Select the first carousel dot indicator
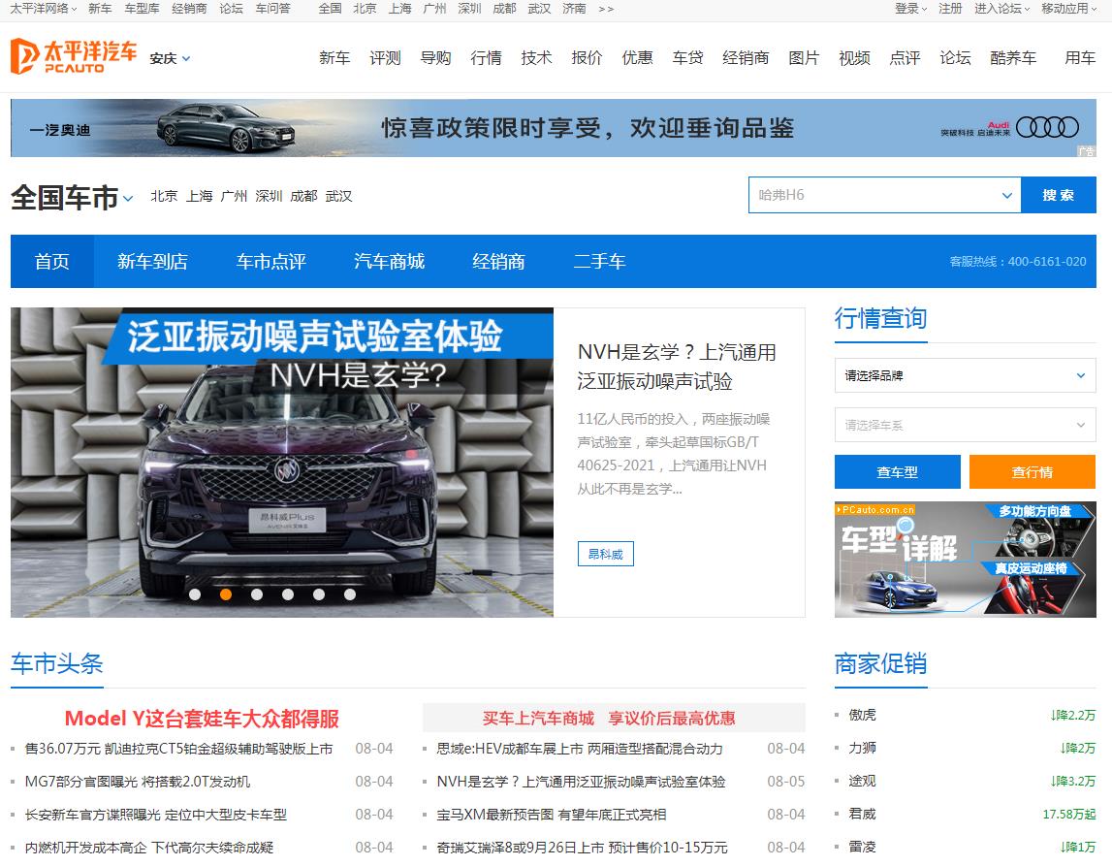This screenshot has height=866, width=1112. point(195,594)
